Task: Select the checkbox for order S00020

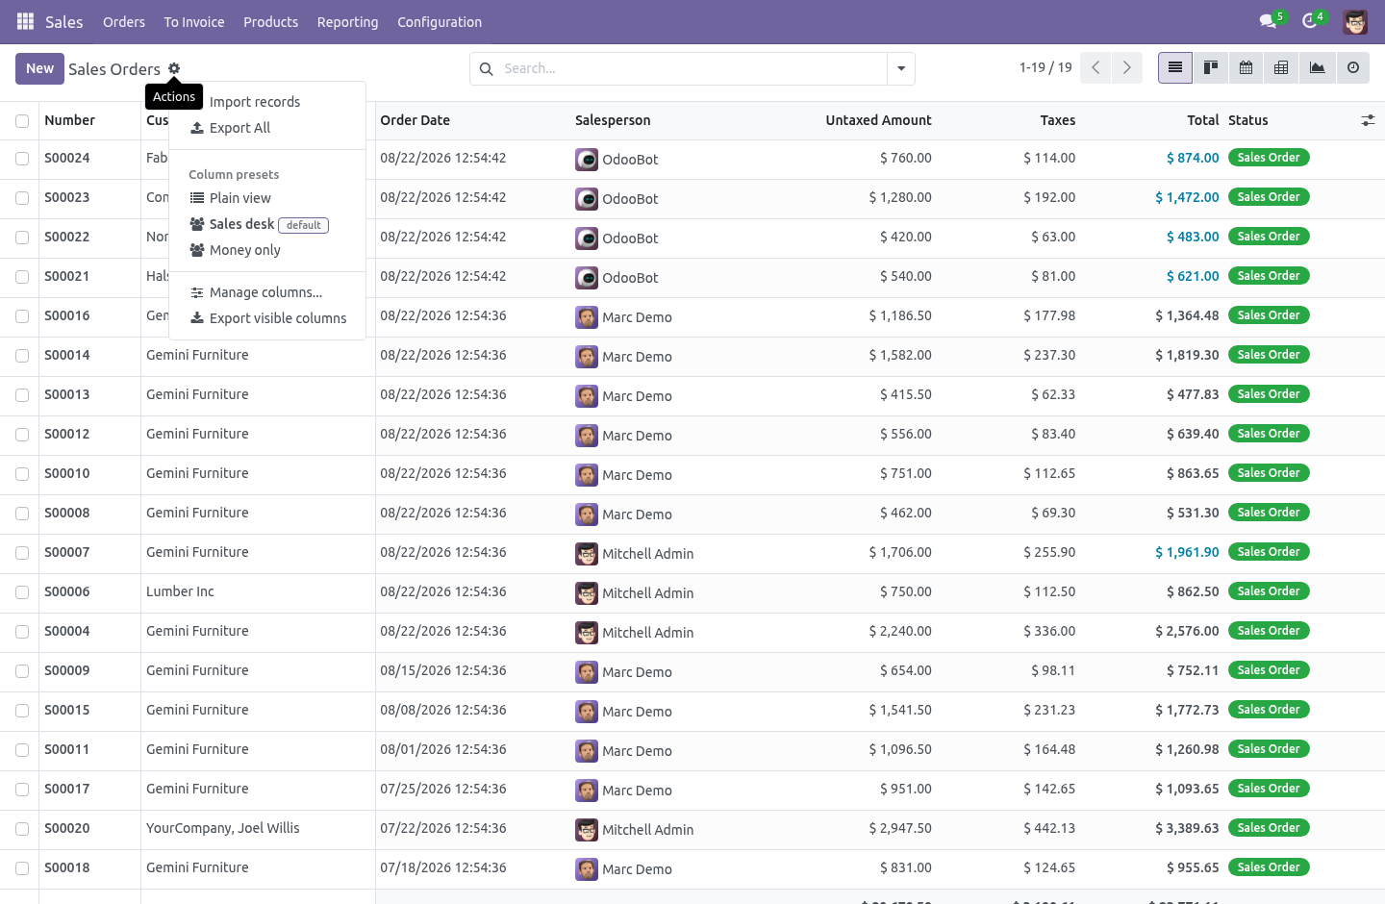Action: coord(22,829)
